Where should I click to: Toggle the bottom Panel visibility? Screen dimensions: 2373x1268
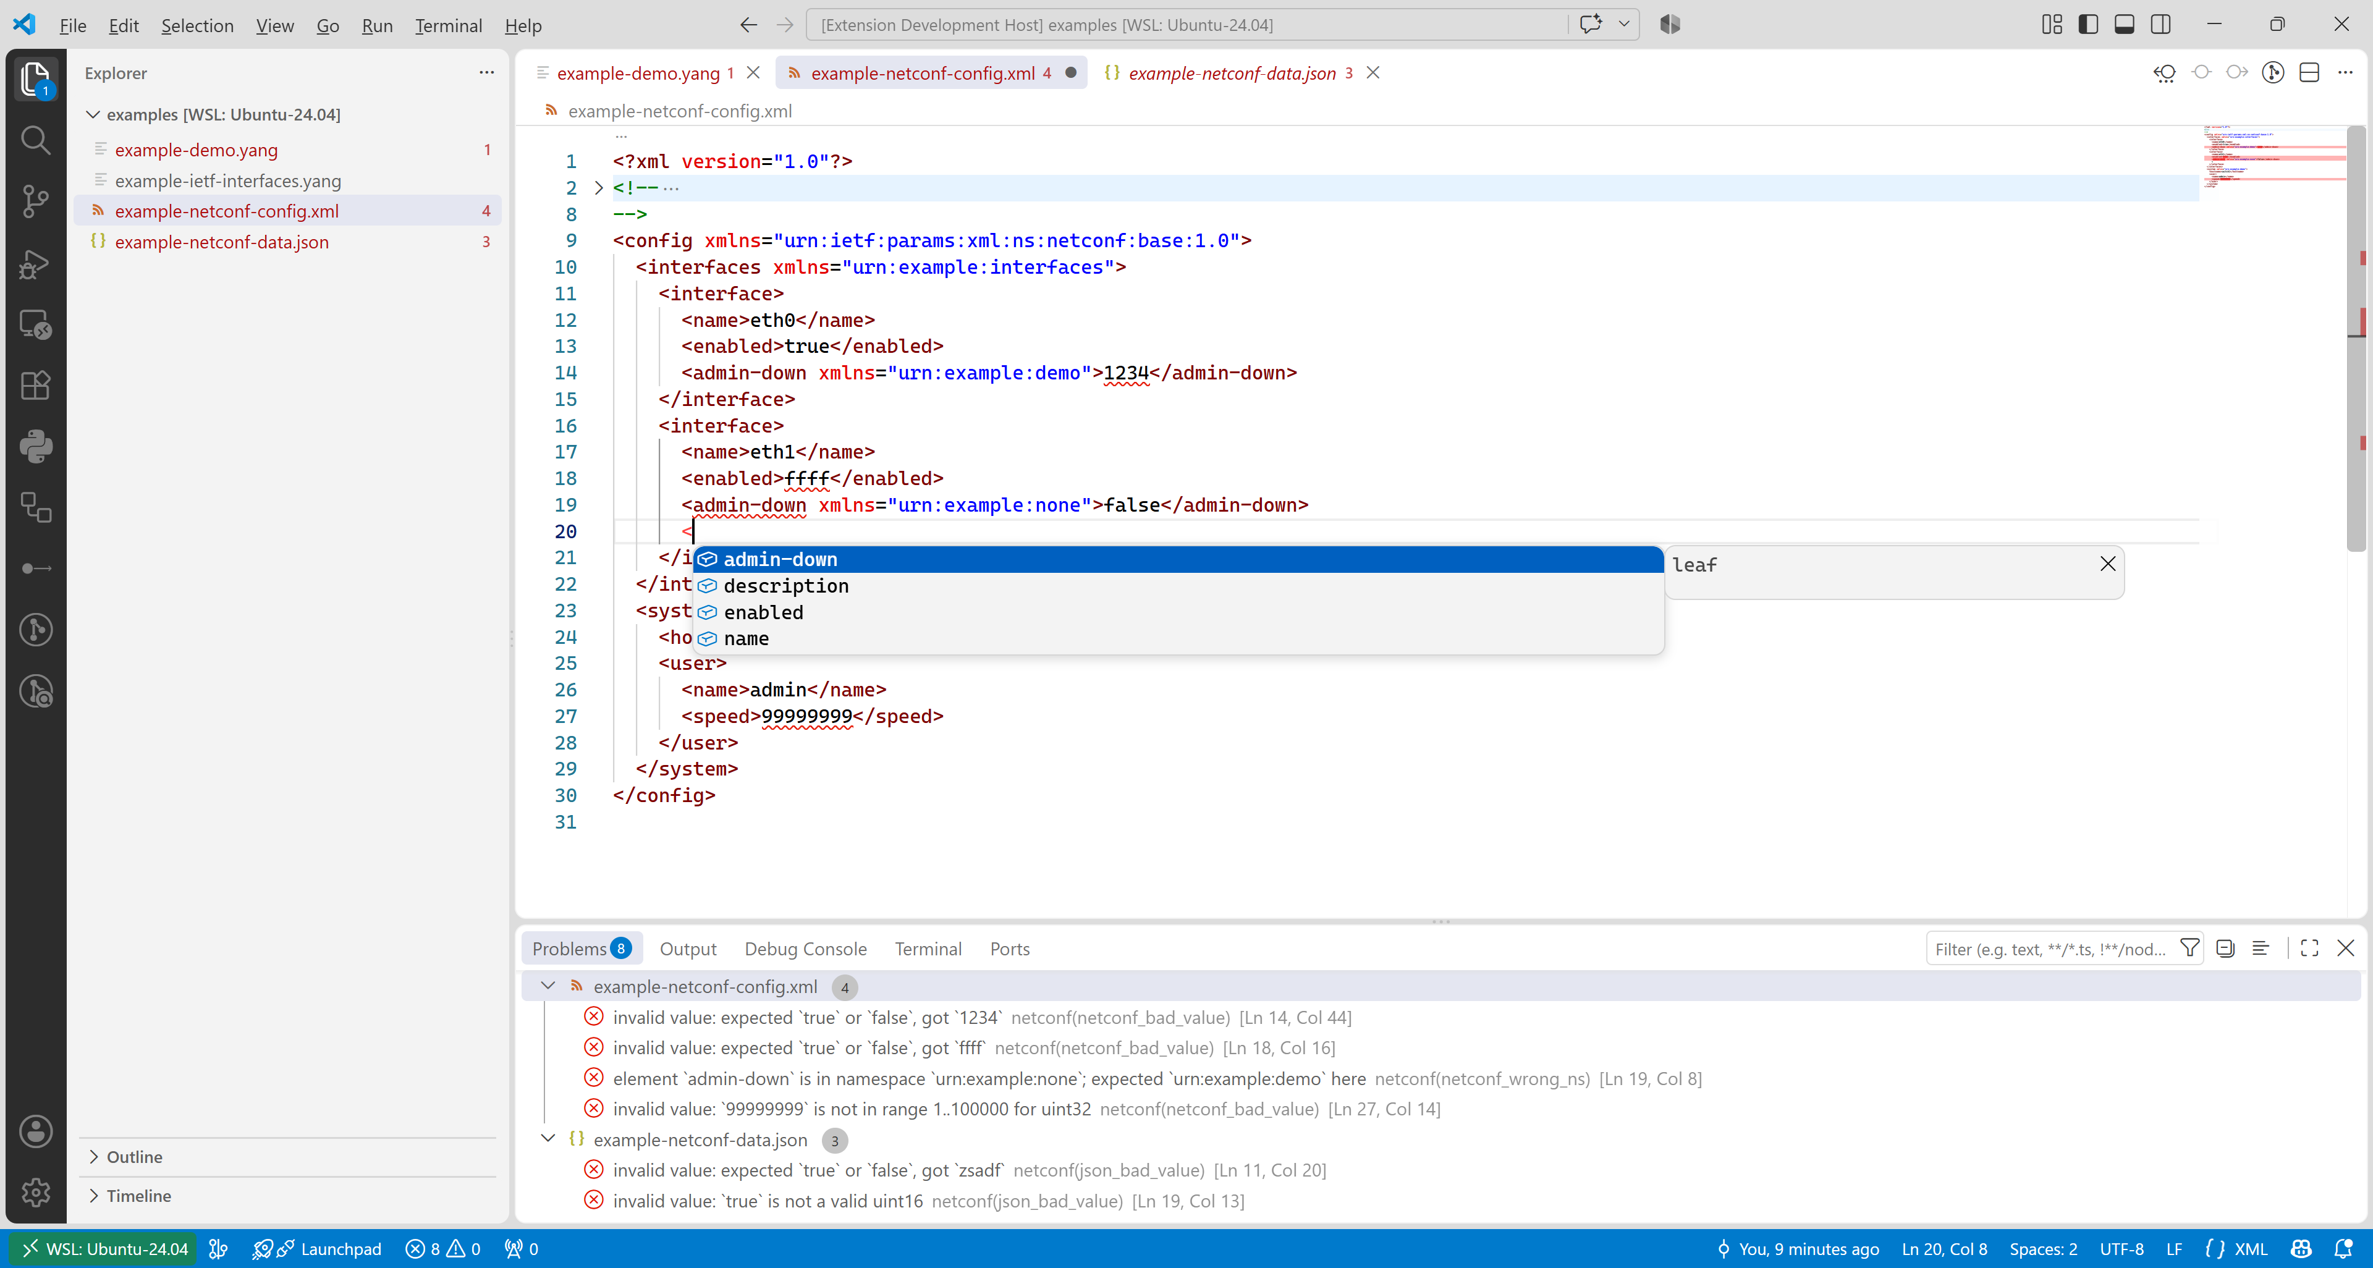coord(2125,25)
